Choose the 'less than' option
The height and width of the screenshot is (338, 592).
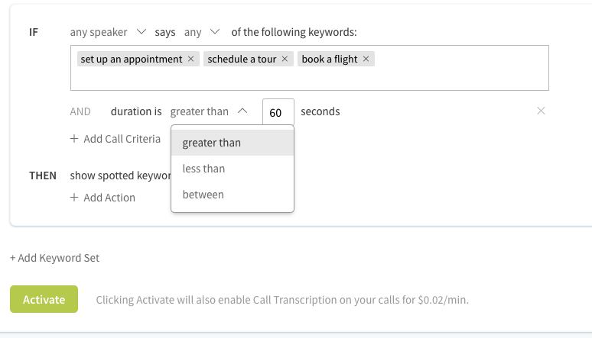[x=233, y=169]
